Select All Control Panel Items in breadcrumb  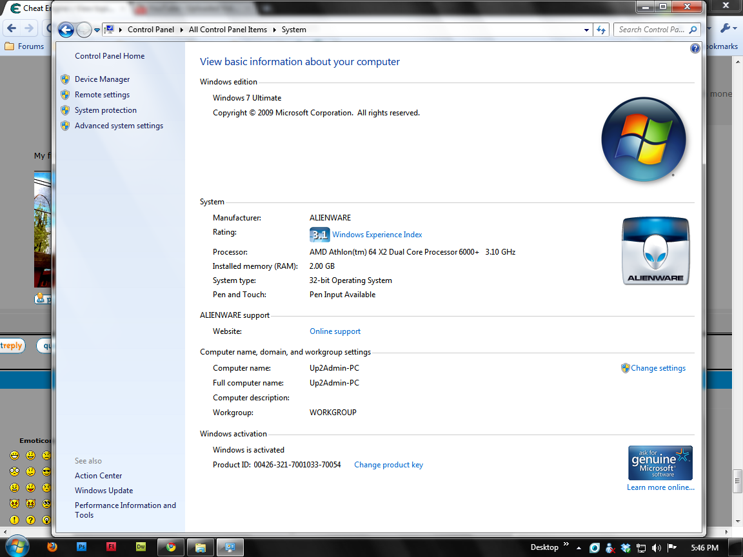(228, 30)
